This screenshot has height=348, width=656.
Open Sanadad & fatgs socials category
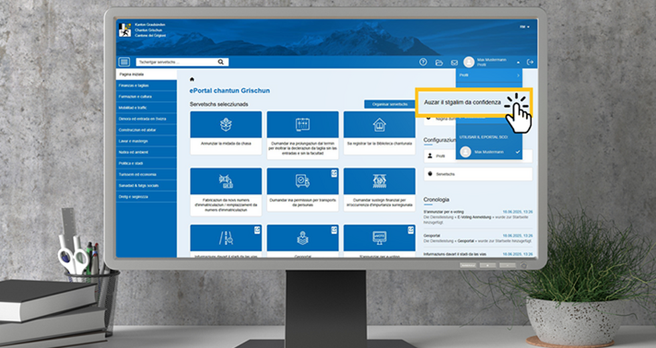[146, 185]
